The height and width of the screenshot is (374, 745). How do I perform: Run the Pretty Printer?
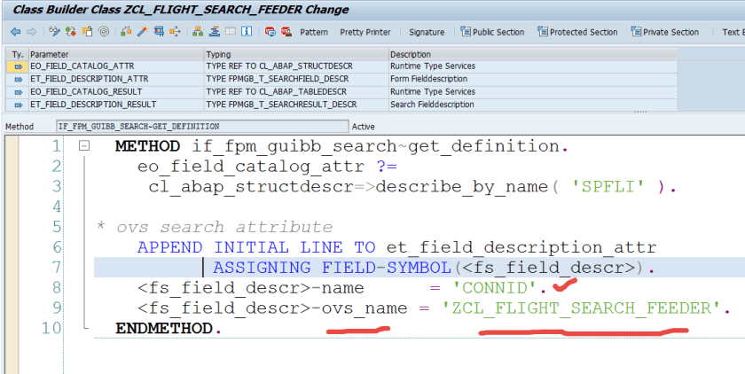[x=365, y=32]
